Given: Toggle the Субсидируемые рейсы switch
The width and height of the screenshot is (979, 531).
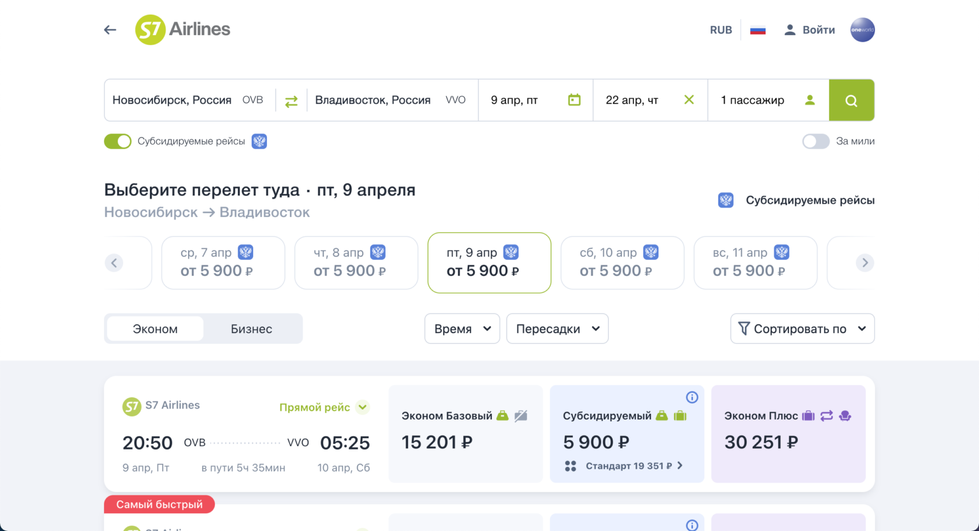Looking at the screenshot, I should pyautogui.click(x=118, y=141).
